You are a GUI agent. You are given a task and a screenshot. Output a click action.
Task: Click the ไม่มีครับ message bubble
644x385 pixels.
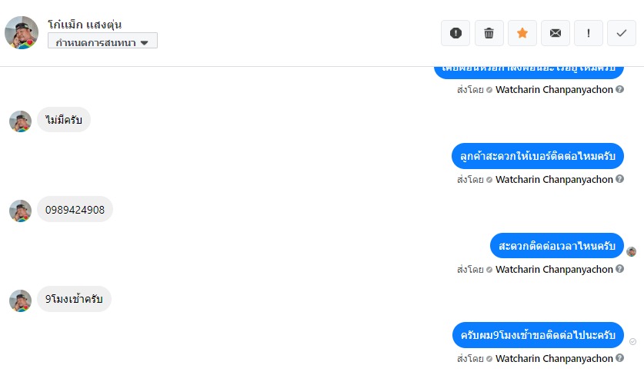point(64,120)
